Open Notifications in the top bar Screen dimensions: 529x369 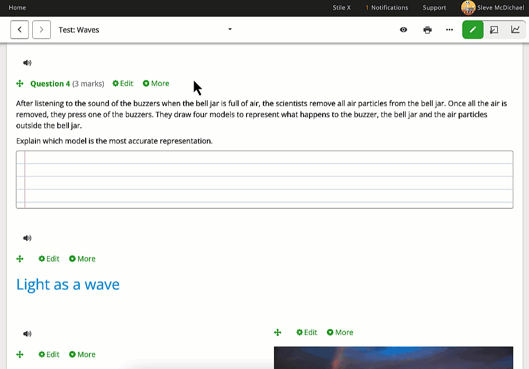coord(387,8)
